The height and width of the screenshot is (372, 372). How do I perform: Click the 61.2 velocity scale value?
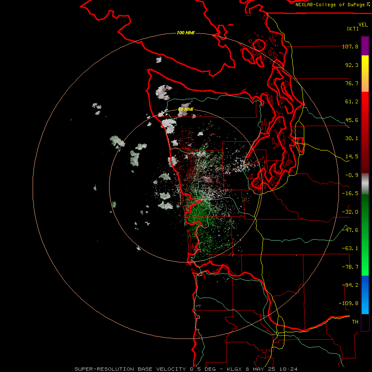pos(352,102)
